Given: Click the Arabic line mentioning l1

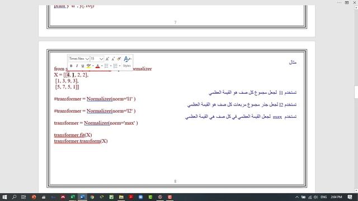Looking at the screenshot, I should (x=252, y=93).
